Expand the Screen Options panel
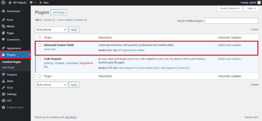 (229, 8)
